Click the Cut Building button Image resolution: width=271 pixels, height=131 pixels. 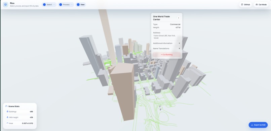click(x=167, y=55)
